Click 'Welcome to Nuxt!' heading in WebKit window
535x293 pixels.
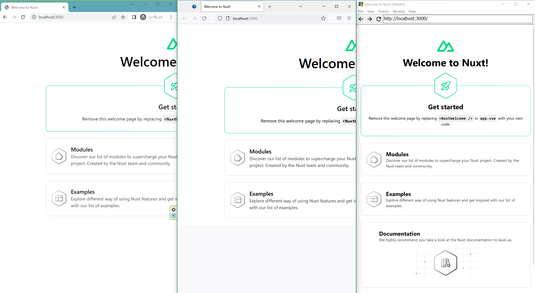click(x=446, y=63)
